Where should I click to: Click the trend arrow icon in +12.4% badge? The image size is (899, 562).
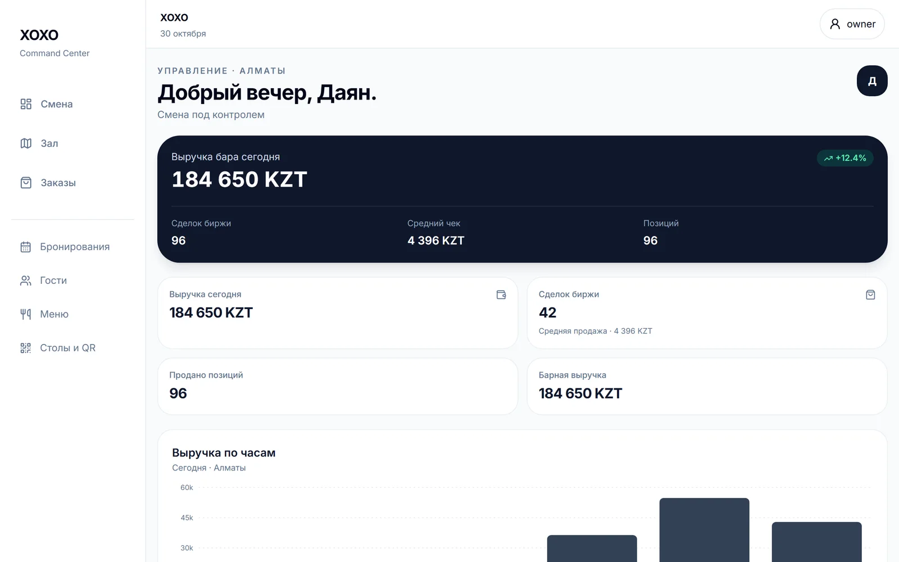tap(828, 158)
